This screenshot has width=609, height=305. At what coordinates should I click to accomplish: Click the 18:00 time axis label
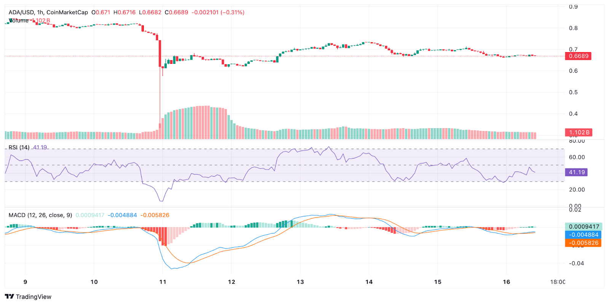pyautogui.click(x=558, y=282)
